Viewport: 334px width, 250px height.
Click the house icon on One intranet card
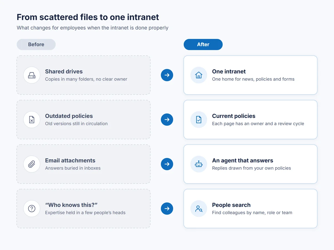pyautogui.click(x=199, y=75)
